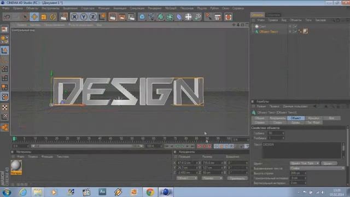Open light objects icon

198,17
